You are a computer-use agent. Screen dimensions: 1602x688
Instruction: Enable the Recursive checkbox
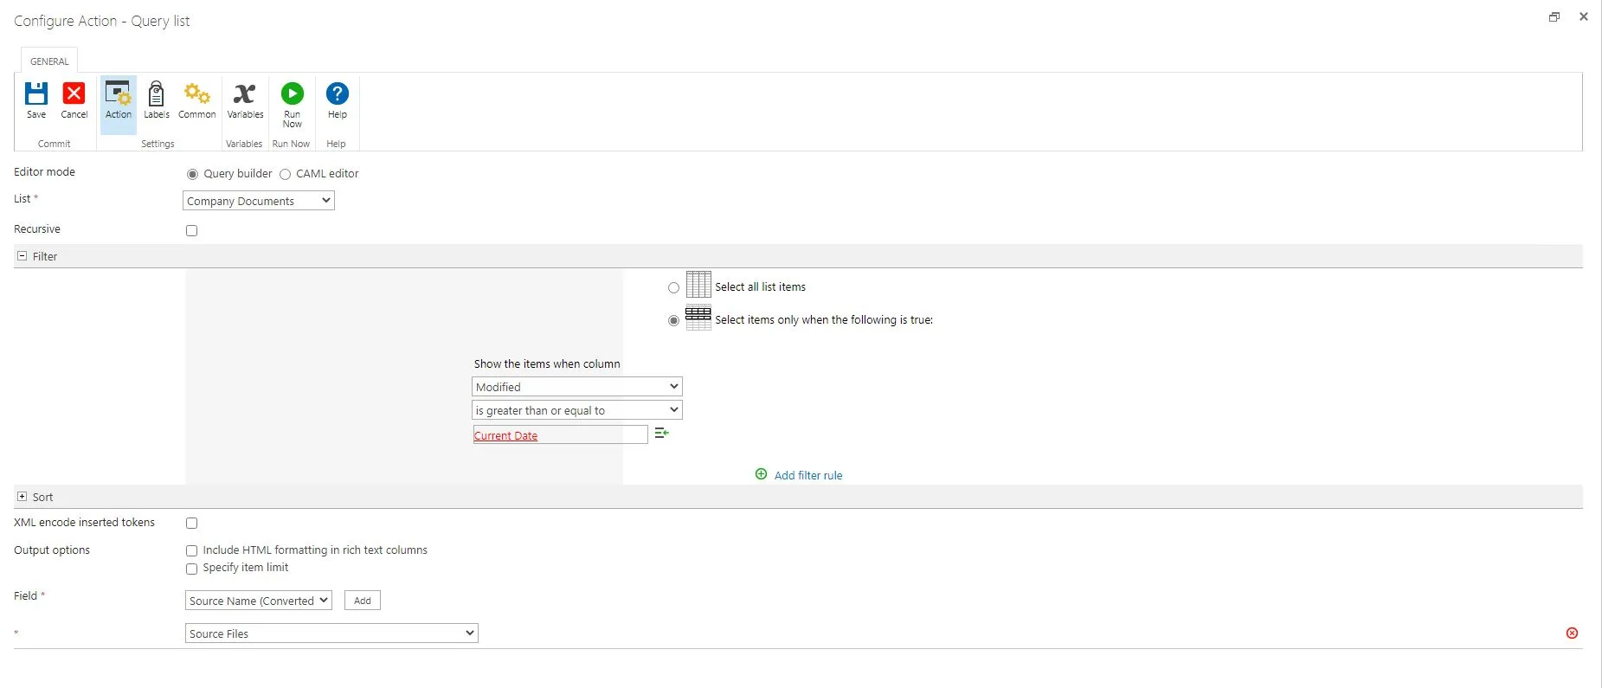point(192,231)
